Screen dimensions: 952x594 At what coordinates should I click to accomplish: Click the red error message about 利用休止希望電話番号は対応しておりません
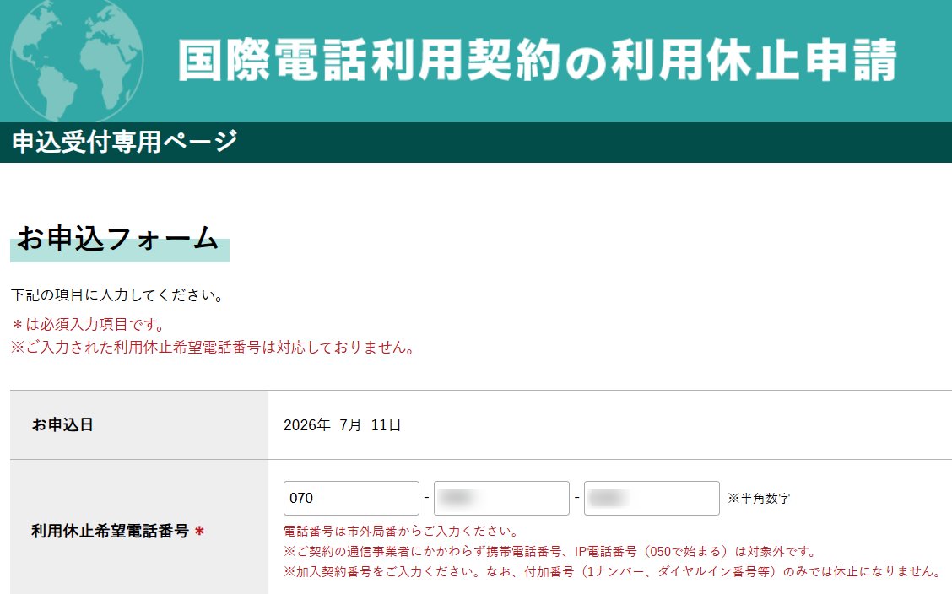[x=214, y=348]
